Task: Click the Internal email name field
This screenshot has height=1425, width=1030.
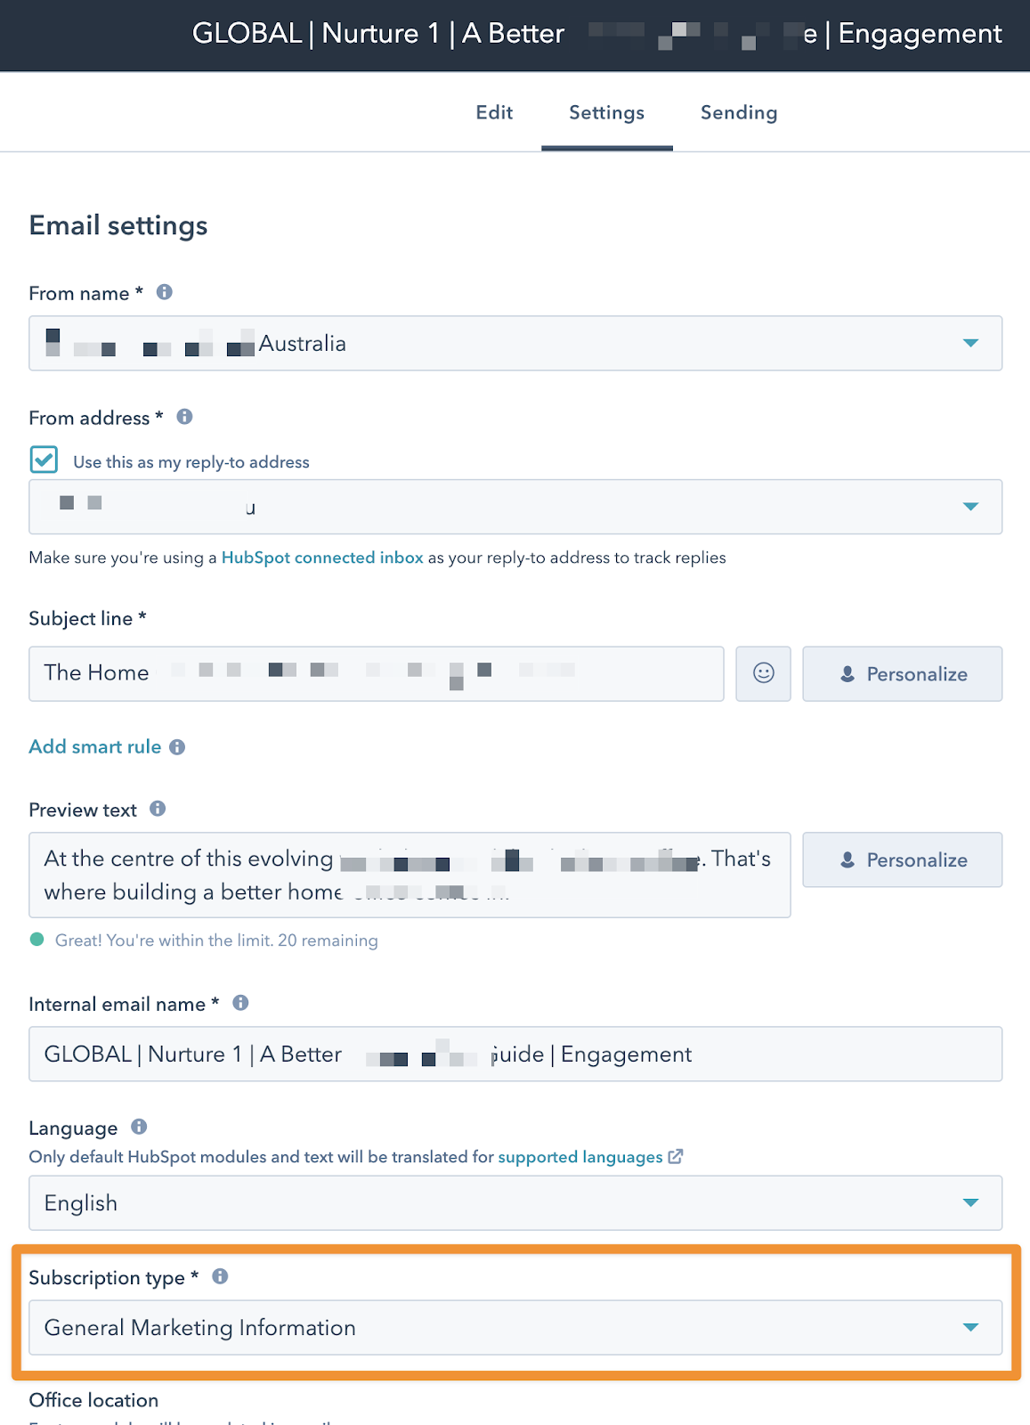Action: tap(515, 1054)
